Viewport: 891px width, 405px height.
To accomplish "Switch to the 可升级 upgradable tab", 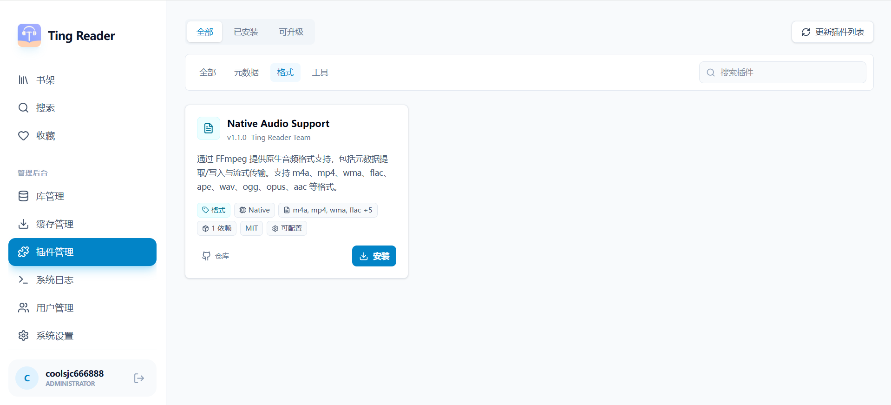I will pos(291,32).
